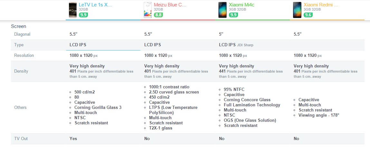Click the LeTV Le 1s phone thumbnail
This screenshot has height=151, width=370.
click(73, 10)
